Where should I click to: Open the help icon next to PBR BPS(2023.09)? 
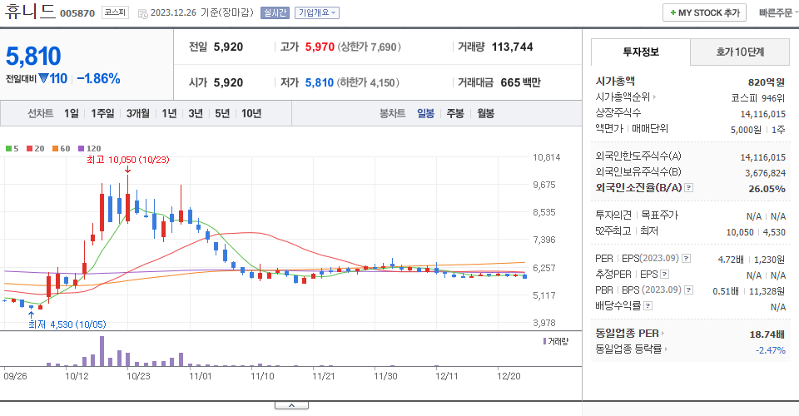coord(688,290)
